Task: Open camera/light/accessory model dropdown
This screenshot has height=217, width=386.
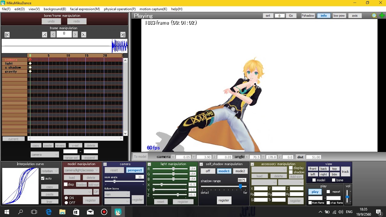Action: tap(81, 170)
